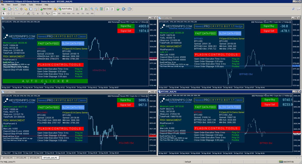This screenshot has height=164, width=302.
Task: Open the Data Window crosshair icon
Action: [x=21, y=9]
